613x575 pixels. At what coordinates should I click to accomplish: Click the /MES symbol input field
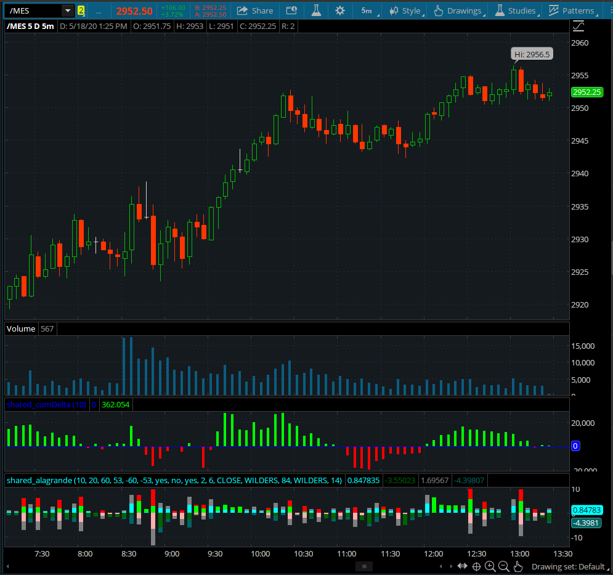(x=33, y=10)
